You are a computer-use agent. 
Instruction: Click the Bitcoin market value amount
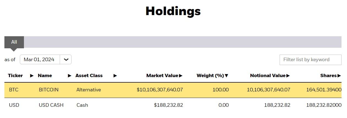160,90
